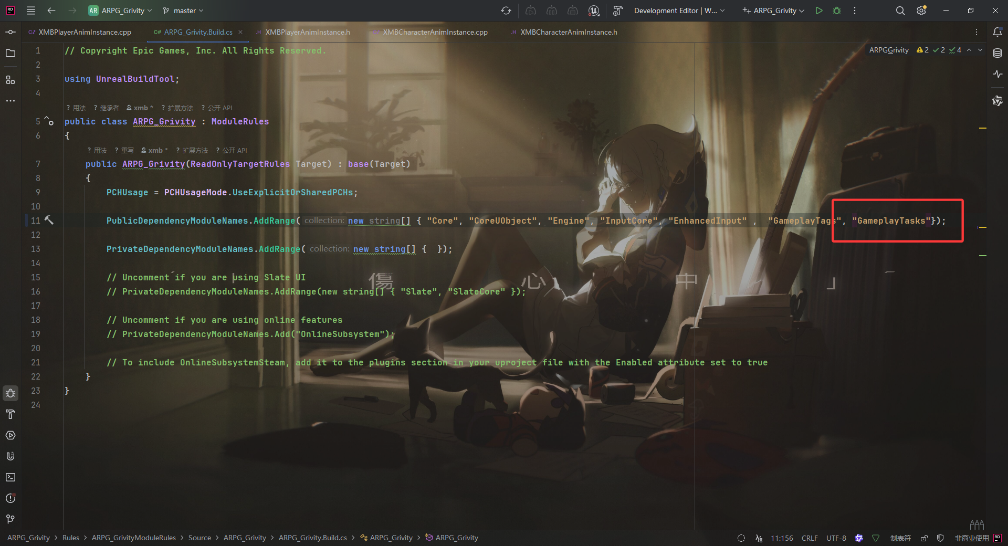Open IDE settings gear
This screenshot has width=1008, height=546.
921,10
